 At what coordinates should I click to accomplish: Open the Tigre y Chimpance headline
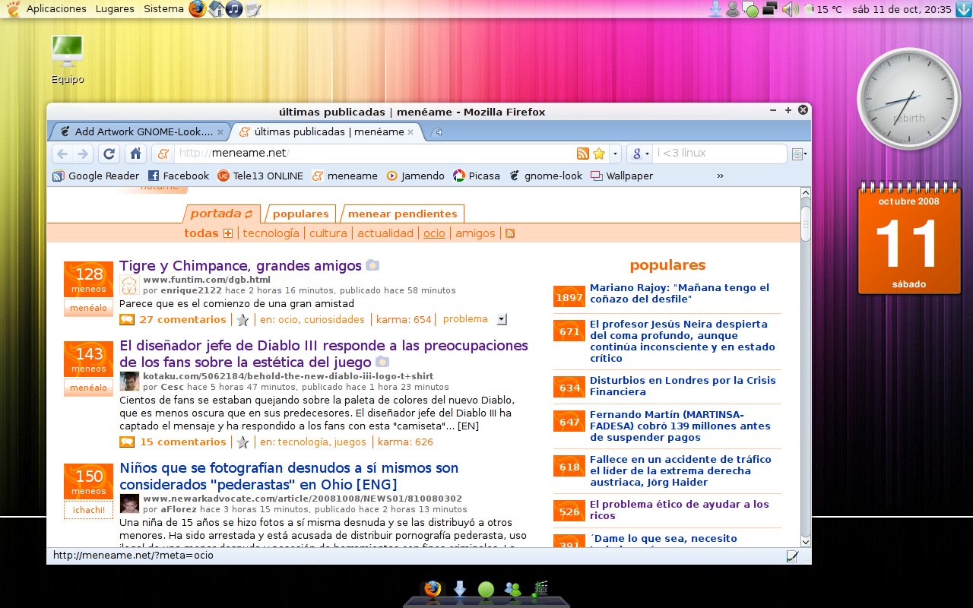(240, 266)
